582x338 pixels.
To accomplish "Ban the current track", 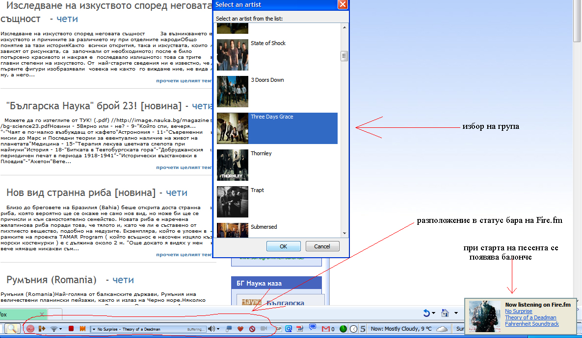I will (252, 329).
